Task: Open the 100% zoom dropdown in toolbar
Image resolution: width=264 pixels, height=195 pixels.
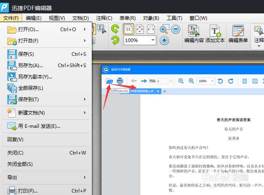Action: 153,40
